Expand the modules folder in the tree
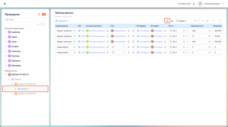 point(6,32)
